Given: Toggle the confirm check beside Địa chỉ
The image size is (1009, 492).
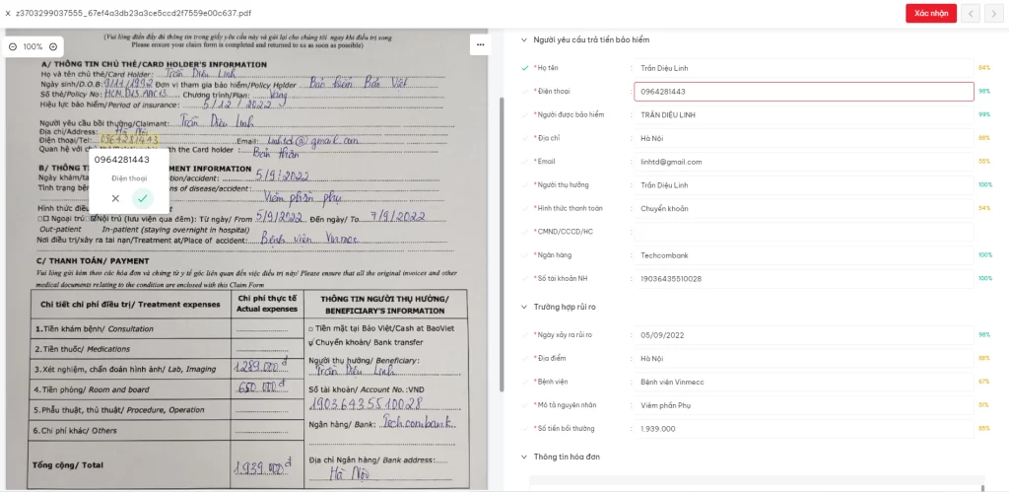Looking at the screenshot, I should [525, 138].
